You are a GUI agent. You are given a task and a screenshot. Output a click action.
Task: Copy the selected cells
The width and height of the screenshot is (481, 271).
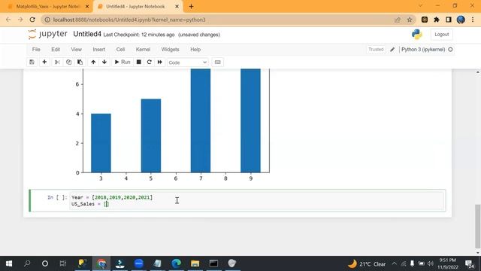click(x=68, y=62)
